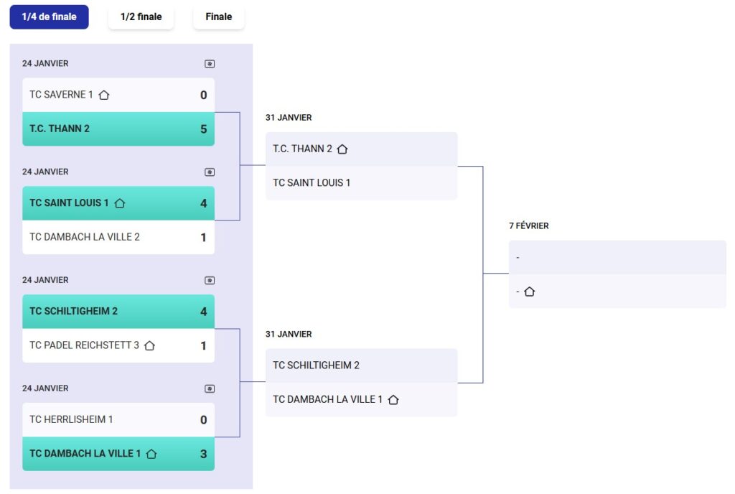The image size is (735, 494).
Task: Switch to the 1/2 finale tab
Action: coord(141,17)
